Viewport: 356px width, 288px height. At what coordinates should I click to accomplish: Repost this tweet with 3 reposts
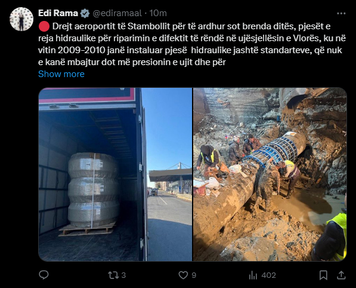pos(113,275)
